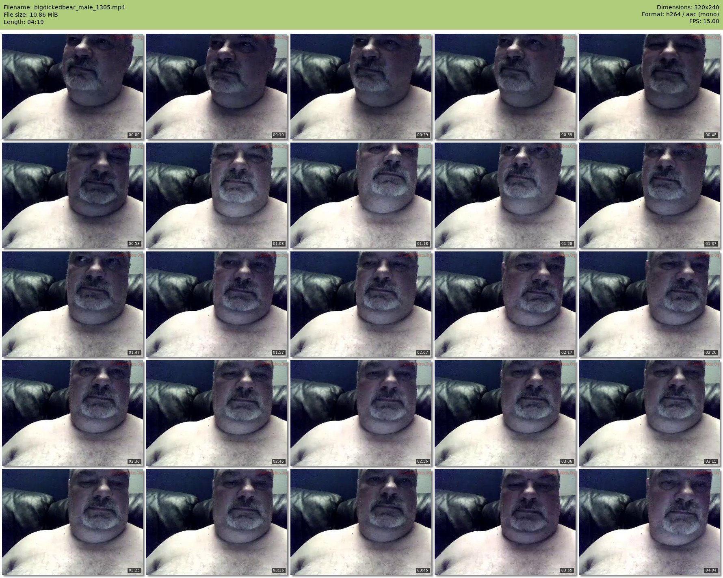Click the frame stamped 01:57
The image size is (723, 578).
click(x=216, y=304)
